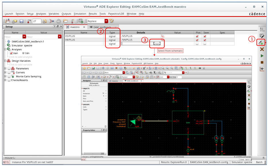Collapse the Design Variables tree node

(5, 61)
